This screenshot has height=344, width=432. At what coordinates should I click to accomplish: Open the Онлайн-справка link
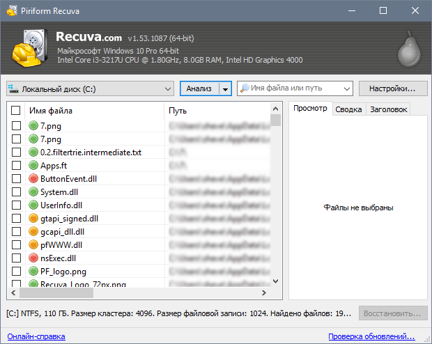36,336
